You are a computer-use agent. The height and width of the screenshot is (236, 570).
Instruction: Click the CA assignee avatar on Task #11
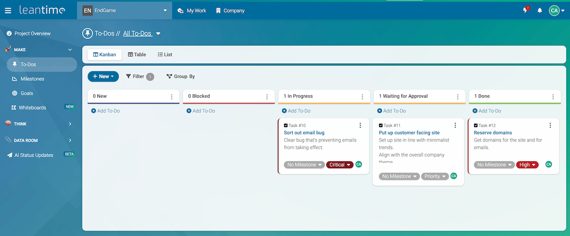[454, 176]
